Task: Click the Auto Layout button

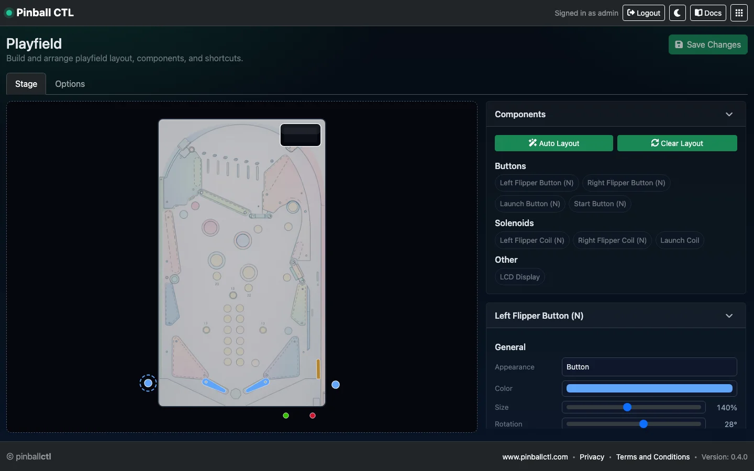Action: coord(553,143)
